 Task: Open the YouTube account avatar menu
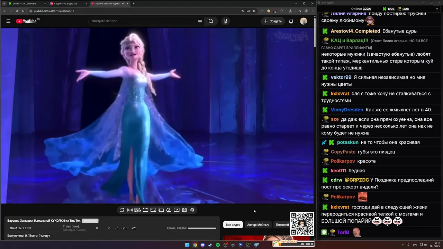point(304,21)
